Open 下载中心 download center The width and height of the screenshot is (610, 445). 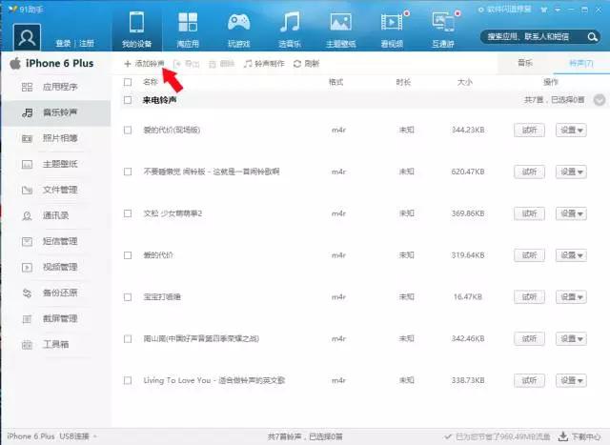tap(579, 436)
